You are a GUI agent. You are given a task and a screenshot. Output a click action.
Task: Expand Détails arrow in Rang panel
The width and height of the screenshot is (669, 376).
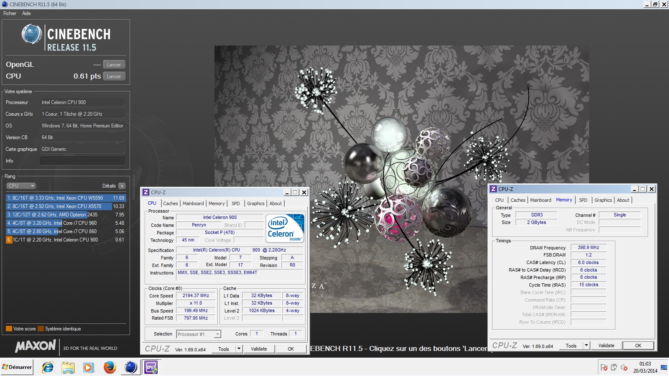(x=122, y=186)
